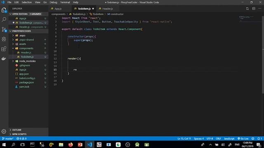Click errors and warnings count in status bar
Screen dimensions: 264x148
pos(21,139)
